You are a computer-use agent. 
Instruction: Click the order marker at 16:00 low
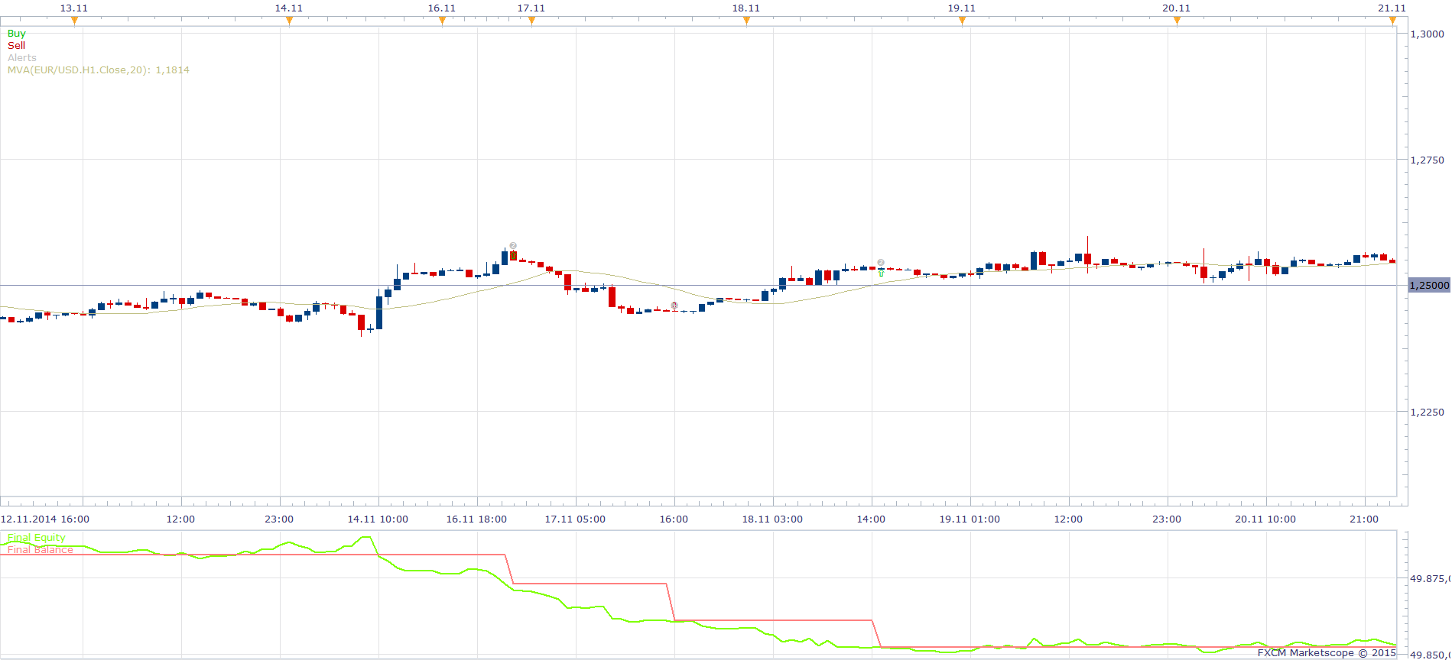674,306
